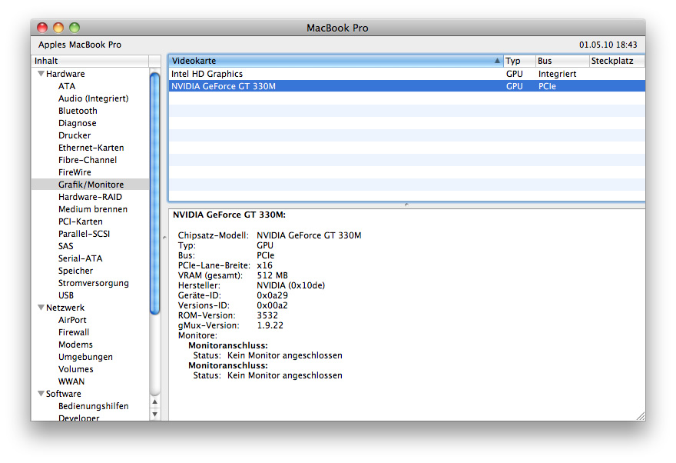Select Serial-ATA in the sidebar
676x463 pixels.
tap(80, 258)
